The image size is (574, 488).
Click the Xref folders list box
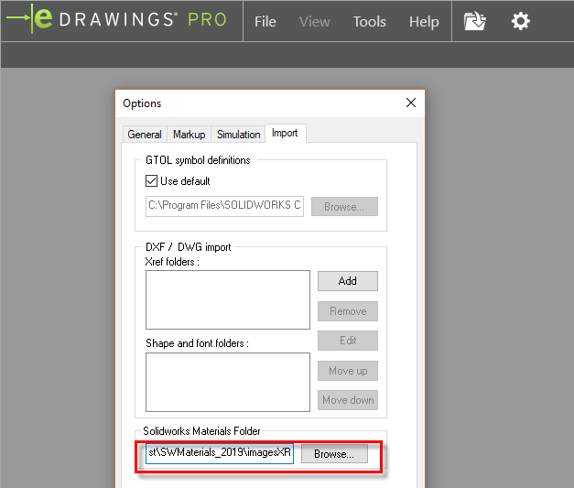(228, 299)
